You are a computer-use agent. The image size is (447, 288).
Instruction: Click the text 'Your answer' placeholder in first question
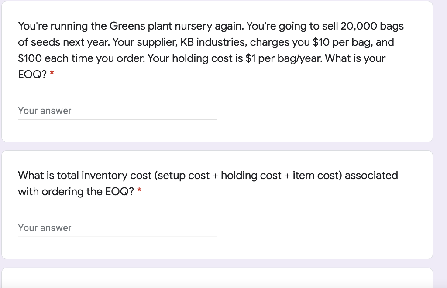pyautogui.click(x=44, y=111)
